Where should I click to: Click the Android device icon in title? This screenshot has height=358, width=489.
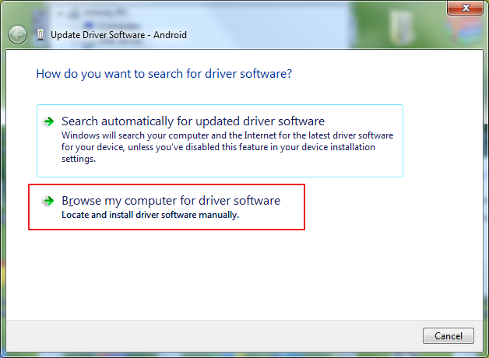[x=40, y=34]
